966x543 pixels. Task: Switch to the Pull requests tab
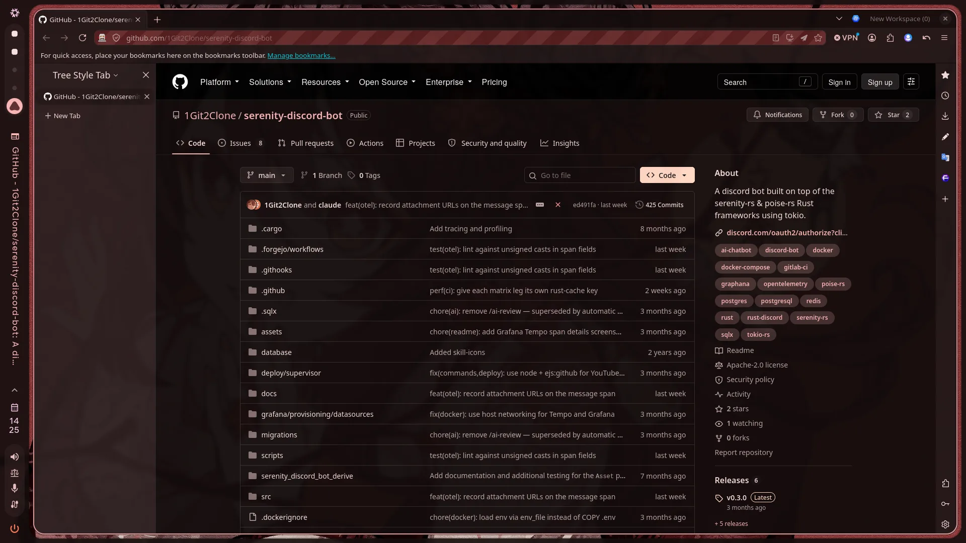[305, 143]
